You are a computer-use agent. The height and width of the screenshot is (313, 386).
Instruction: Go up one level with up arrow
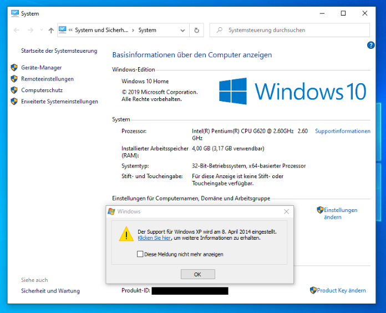51,31
